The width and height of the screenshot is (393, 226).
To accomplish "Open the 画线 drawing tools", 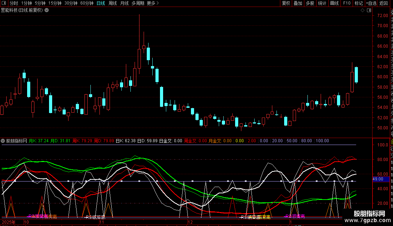I will (334, 3).
